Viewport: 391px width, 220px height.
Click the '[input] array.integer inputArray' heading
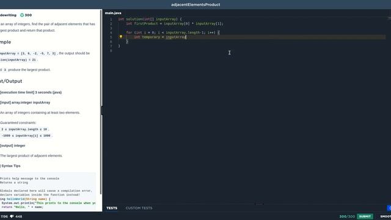click(x=25, y=103)
